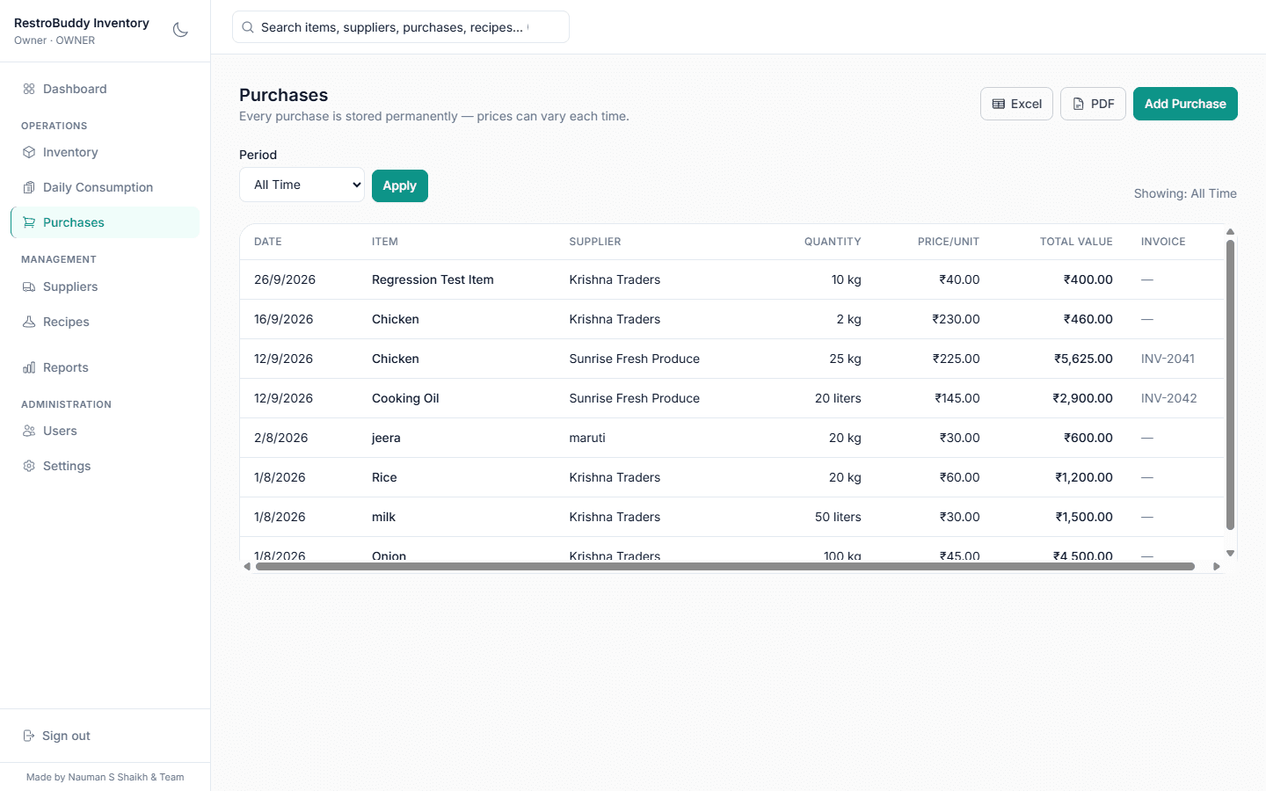The width and height of the screenshot is (1266, 791).
Task: Click the table scroll up arrow
Action: [1231, 232]
